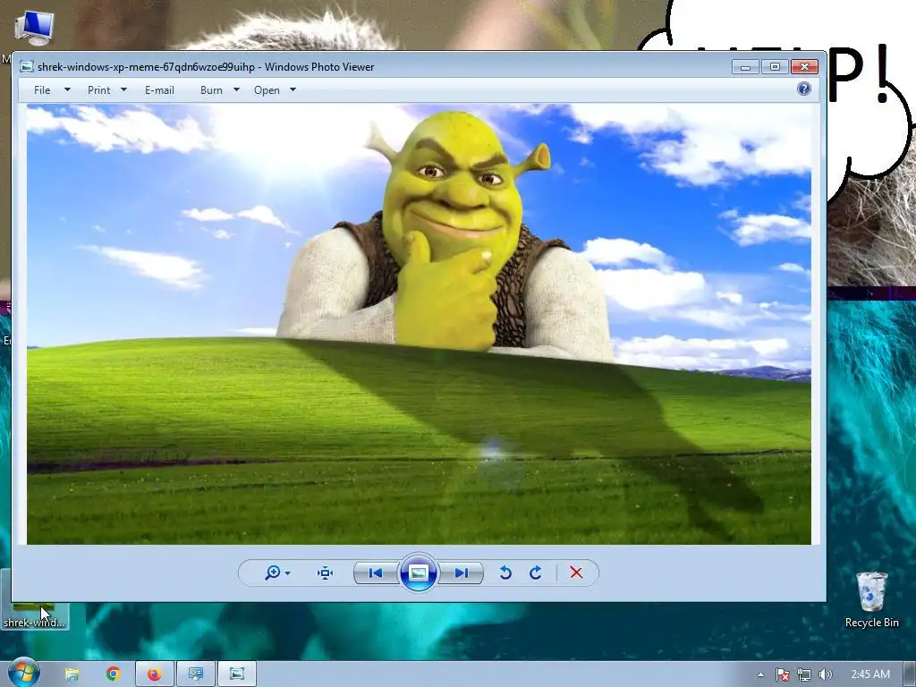Open the File menu
The height and width of the screenshot is (687, 916).
(42, 90)
